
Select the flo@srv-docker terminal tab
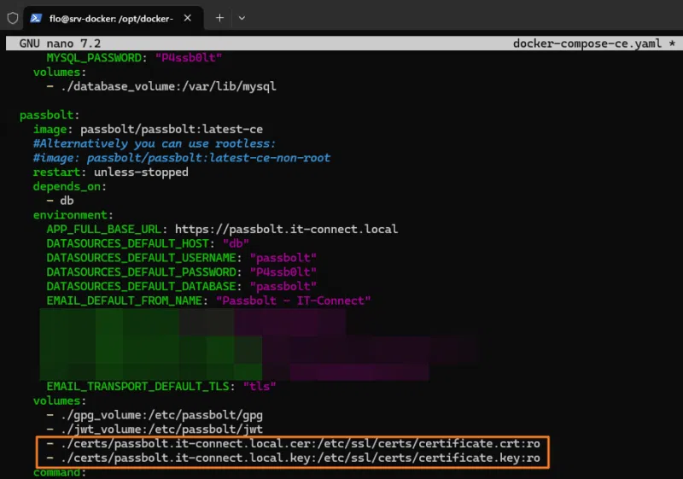click(111, 18)
